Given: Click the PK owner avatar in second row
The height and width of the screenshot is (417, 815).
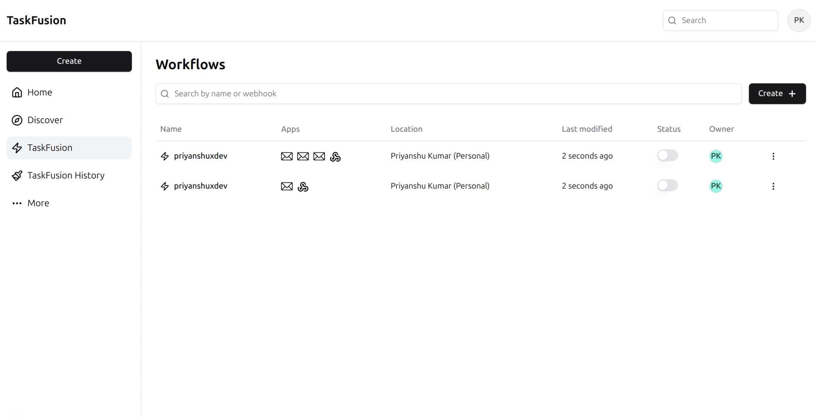Looking at the screenshot, I should click(716, 186).
